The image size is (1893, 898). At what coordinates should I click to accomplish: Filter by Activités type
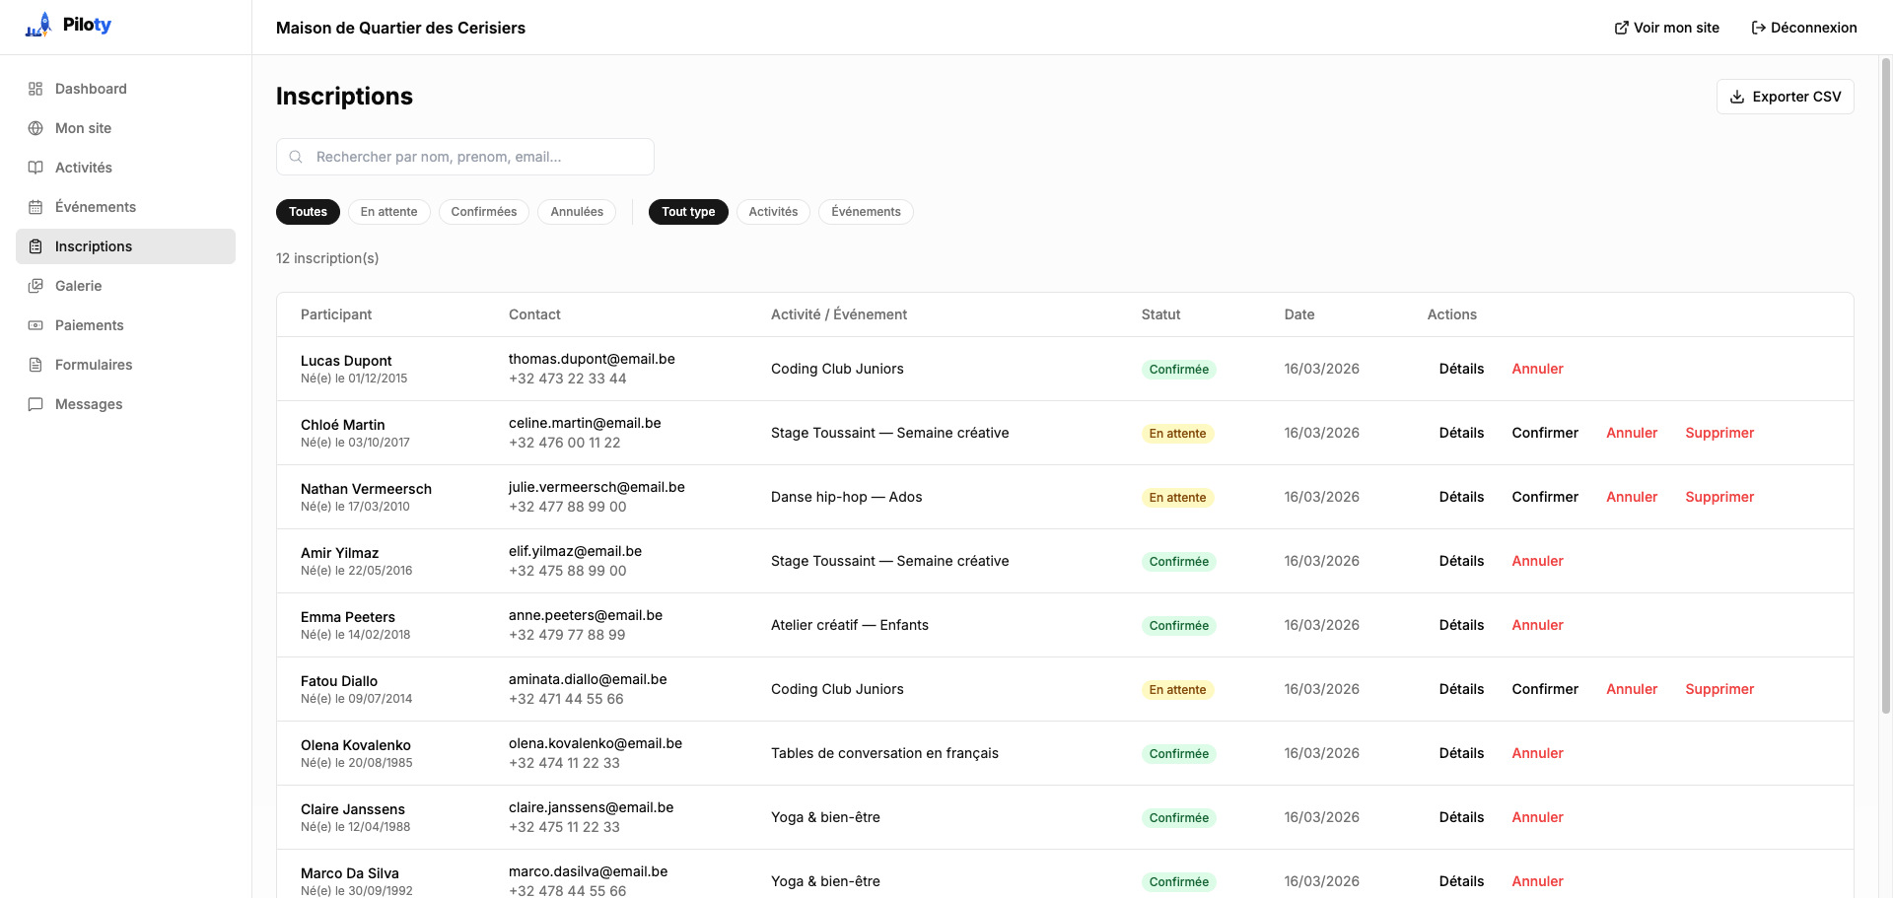click(773, 212)
